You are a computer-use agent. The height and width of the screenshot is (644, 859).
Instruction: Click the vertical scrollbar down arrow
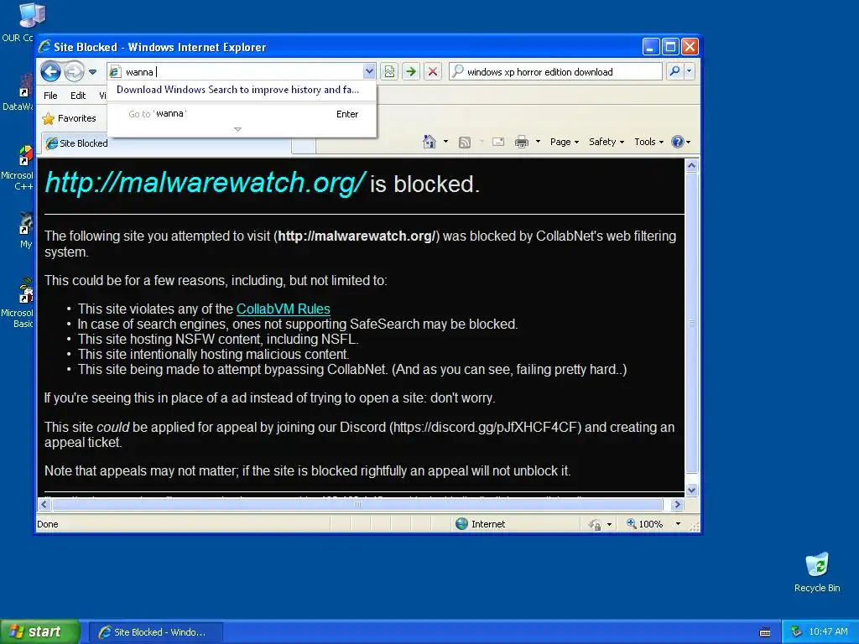click(x=691, y=490)
